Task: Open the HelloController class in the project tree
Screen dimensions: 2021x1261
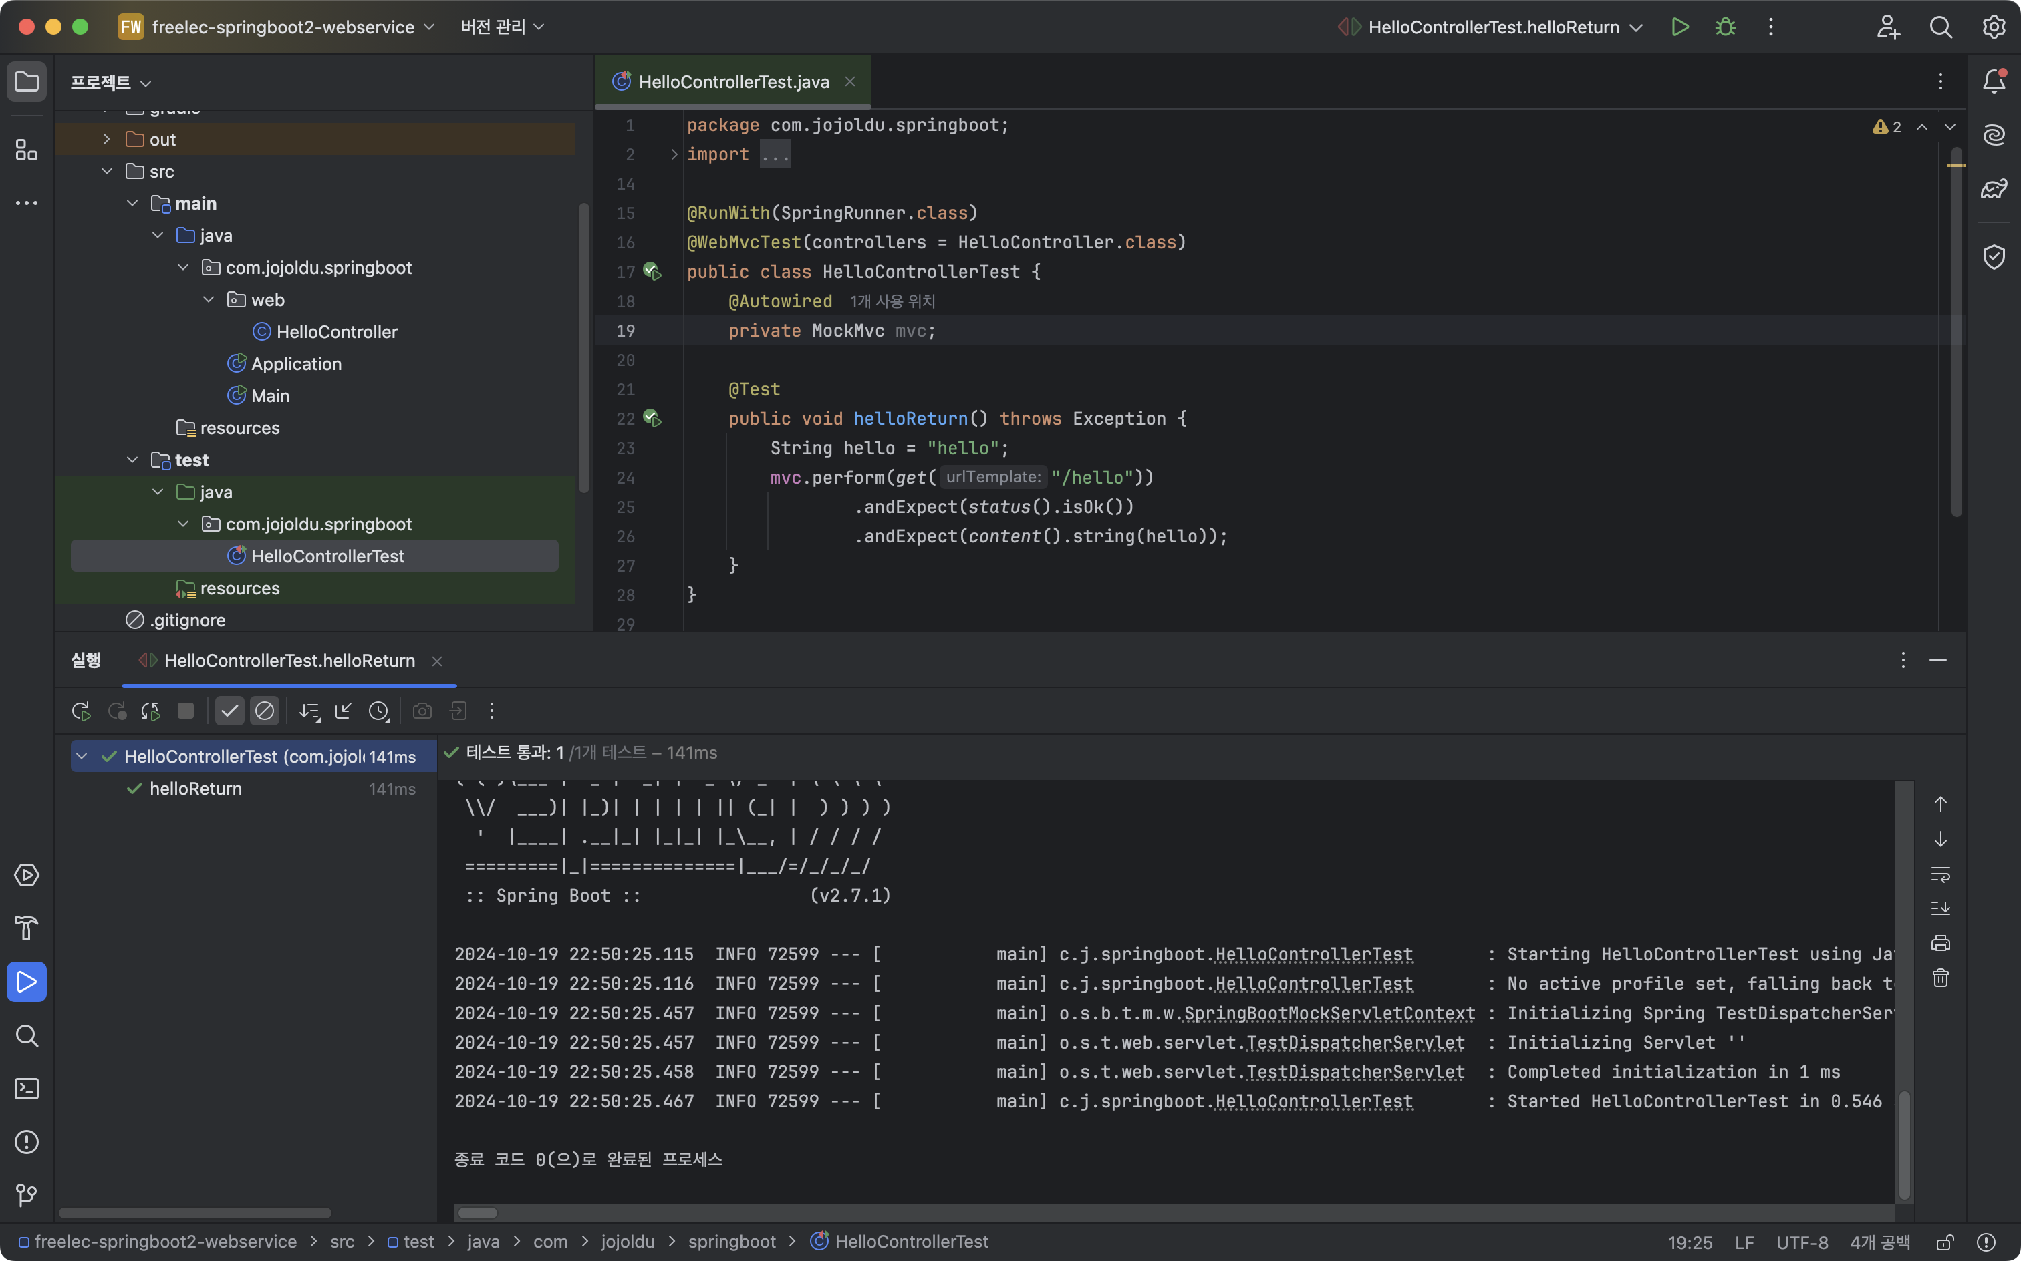Action: 336,332
